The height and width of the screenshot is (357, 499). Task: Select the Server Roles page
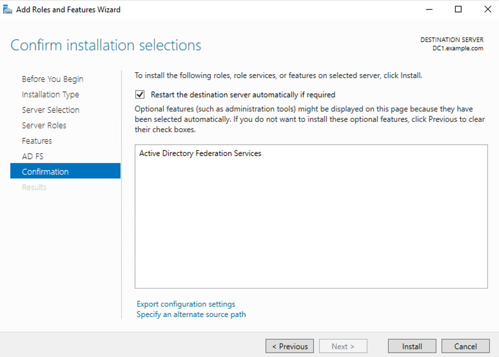pyautogui.click(x=44, y=126)
